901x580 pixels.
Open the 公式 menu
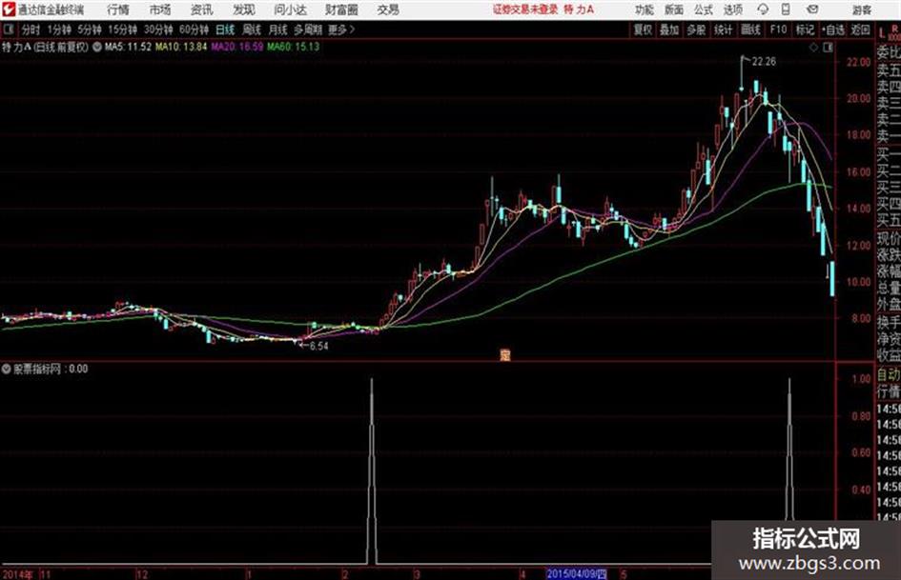pyautogui.click(x=704, y=10)
